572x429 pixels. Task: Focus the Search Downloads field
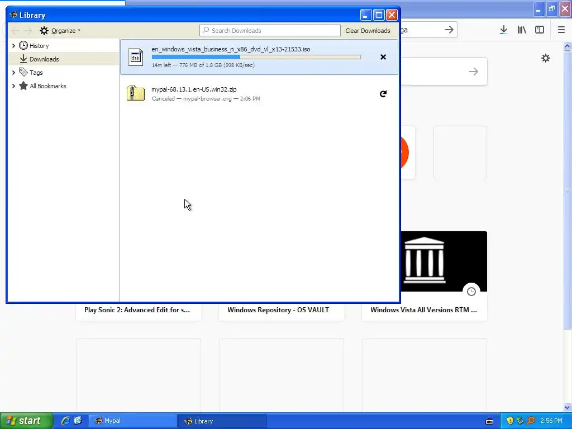270,31
